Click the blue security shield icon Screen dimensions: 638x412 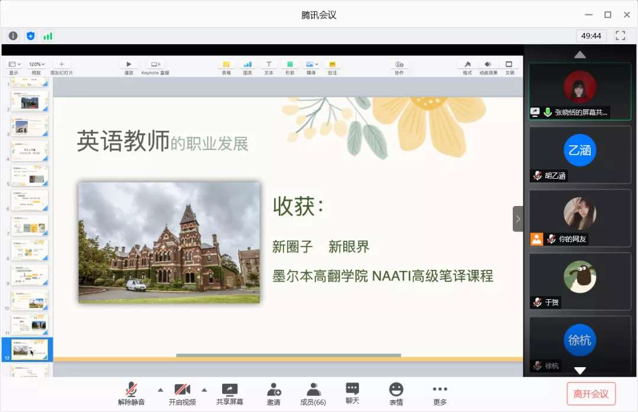click(31, 36)
